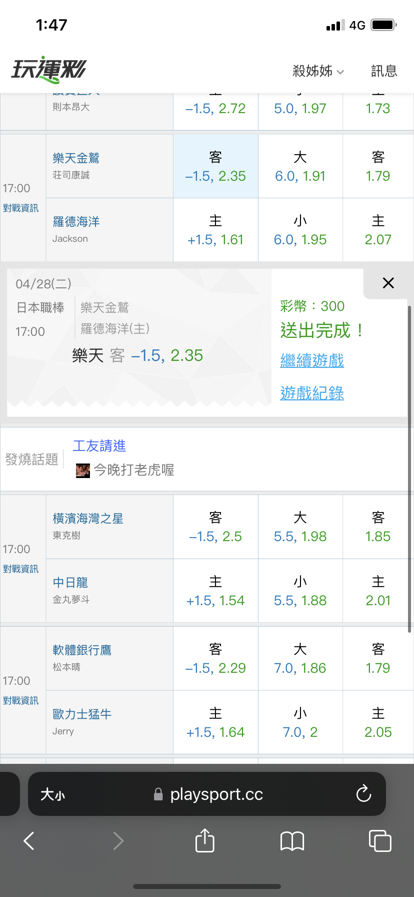The height and width of the screenshot is (897, 414).
Task: Select 羅德海洋 主 +1.5, 1.61 bet
Action: tap(215, 230)
